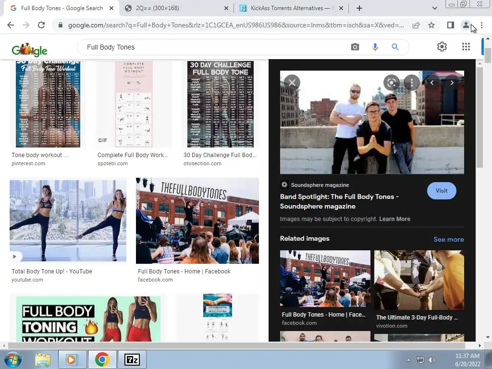Go to the Google logo home
The image size is (492, 369).
(x=29, y=49)
